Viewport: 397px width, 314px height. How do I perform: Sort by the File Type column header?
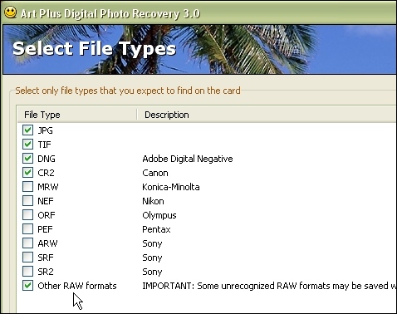point(77,115)
